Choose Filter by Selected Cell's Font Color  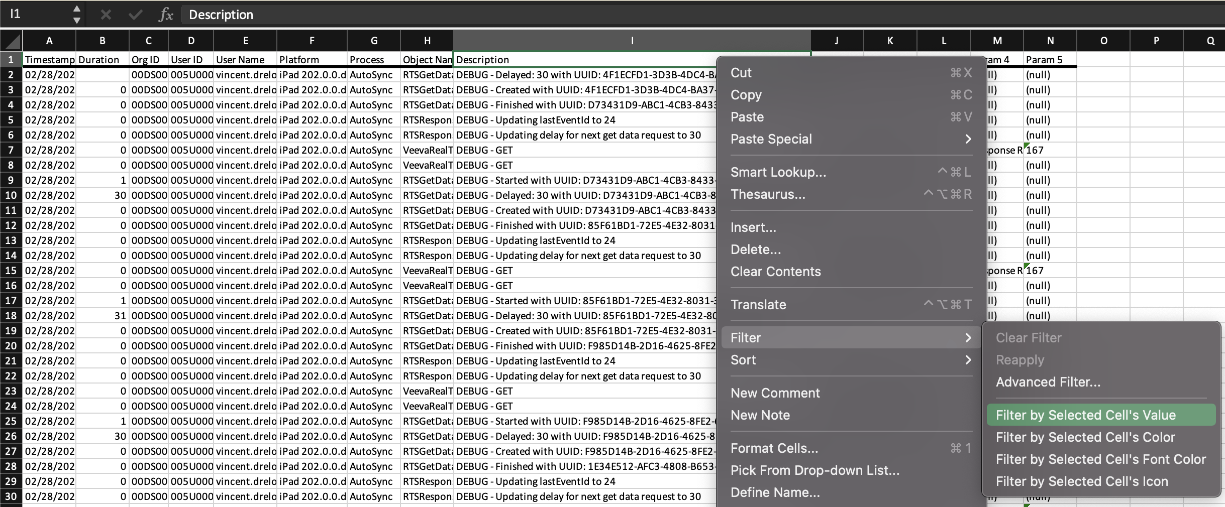(1100, 459)
